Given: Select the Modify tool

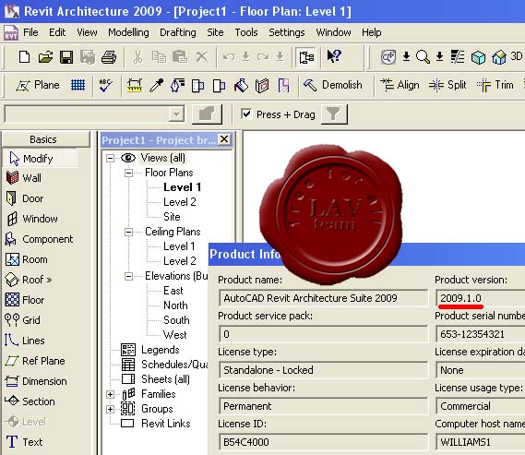Looking at the screenshot, I should (40, 159).
